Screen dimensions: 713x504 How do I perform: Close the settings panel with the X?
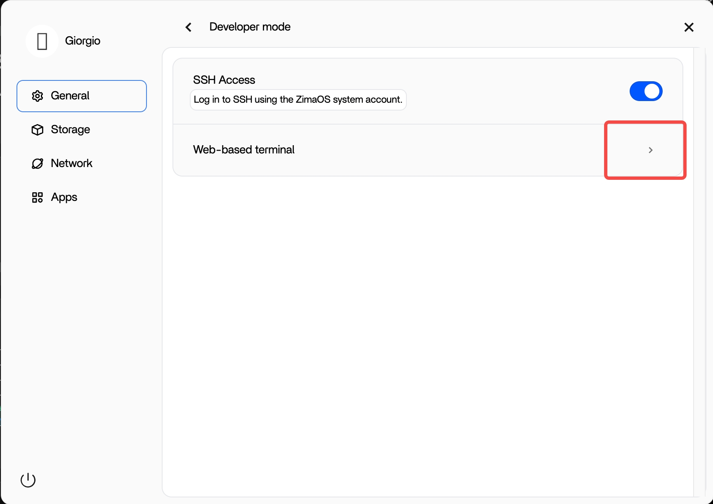(689, 27)
